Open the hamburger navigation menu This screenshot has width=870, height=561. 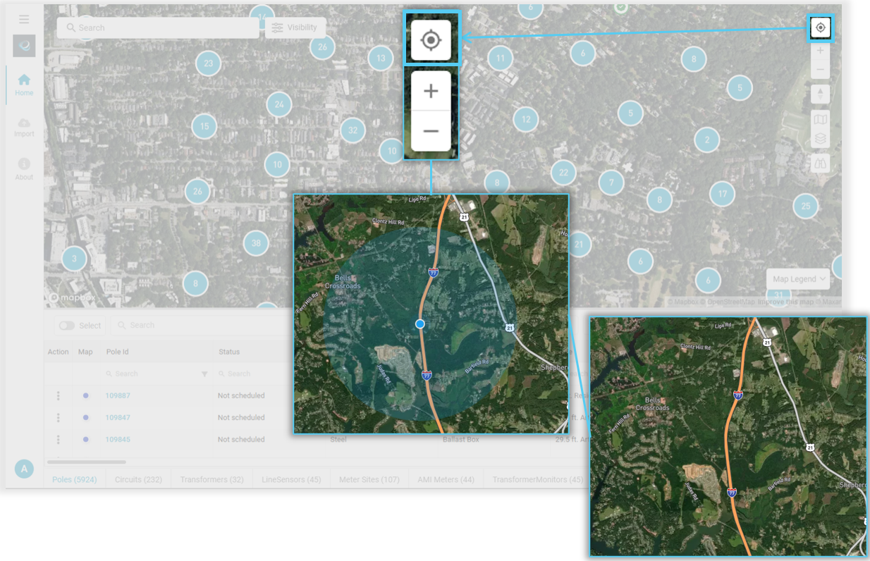(24, 19)
